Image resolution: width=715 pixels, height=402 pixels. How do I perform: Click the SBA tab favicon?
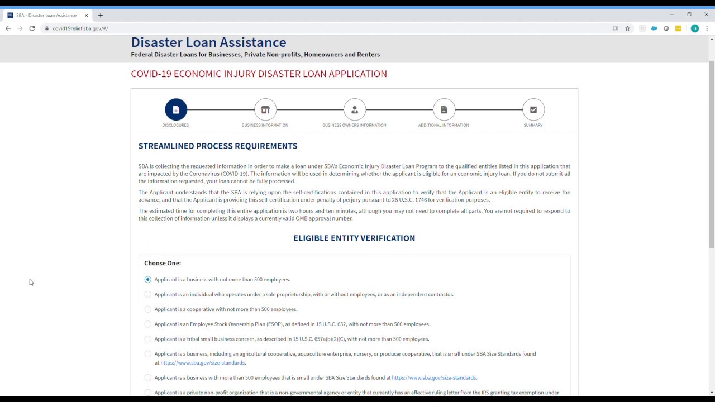click(11, 16)
